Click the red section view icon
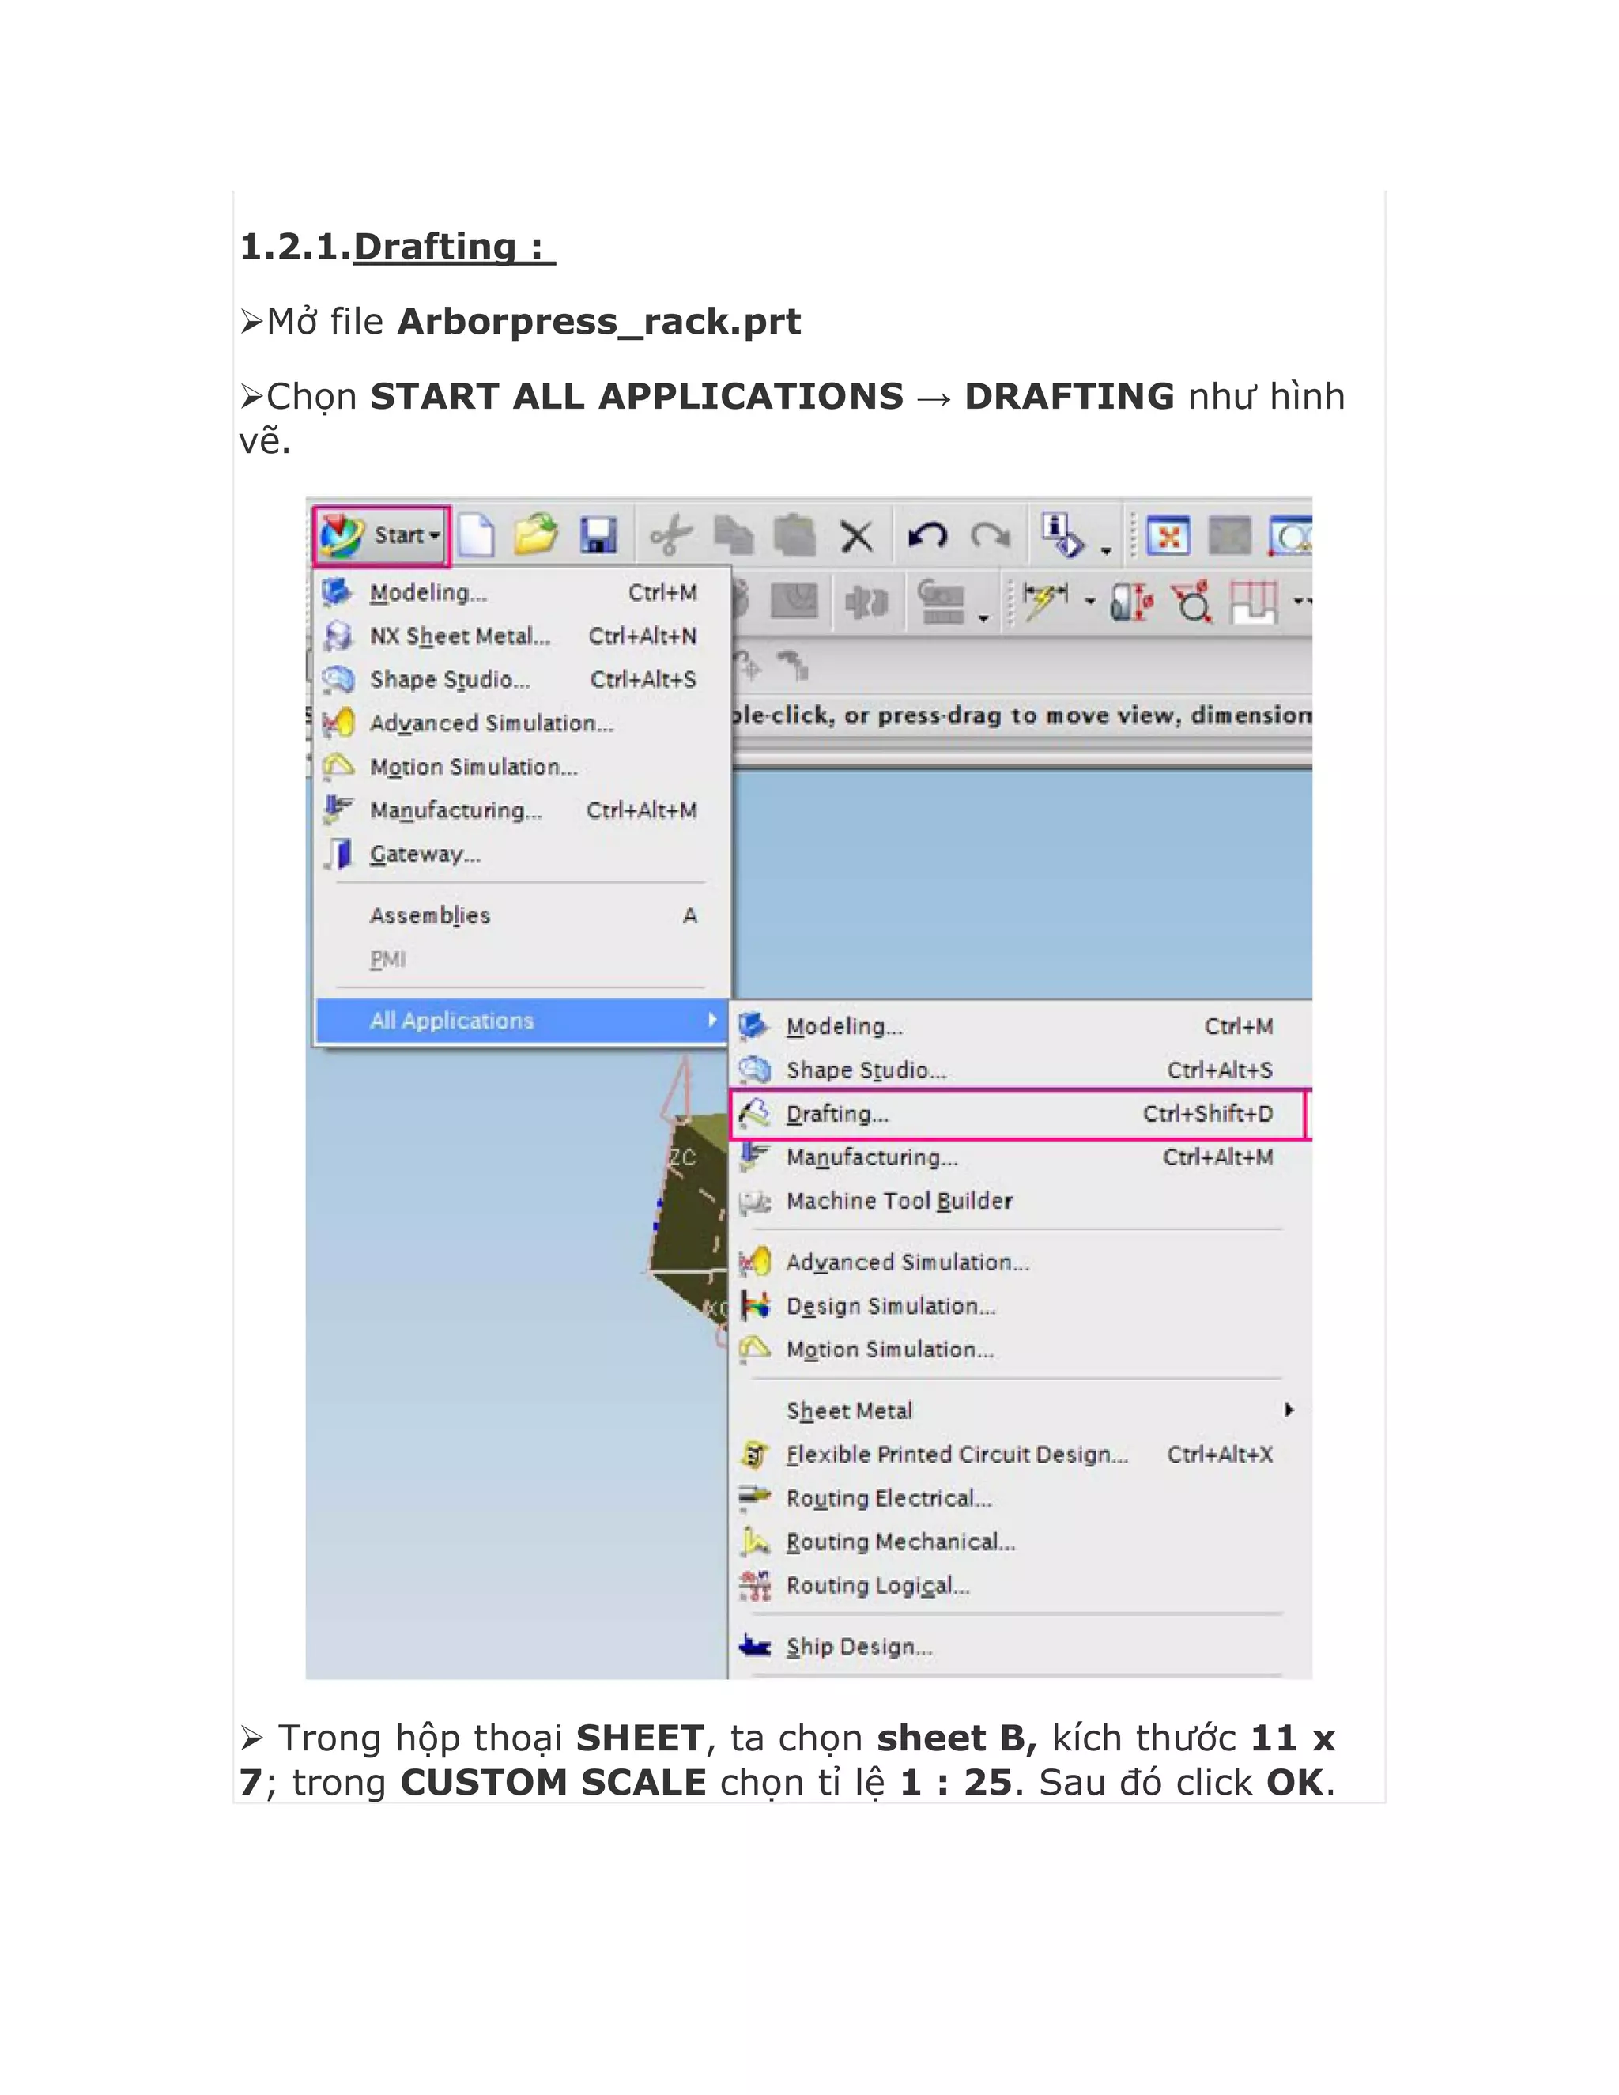The width and height of the screenshot is (1619, 2095). 1255,602
